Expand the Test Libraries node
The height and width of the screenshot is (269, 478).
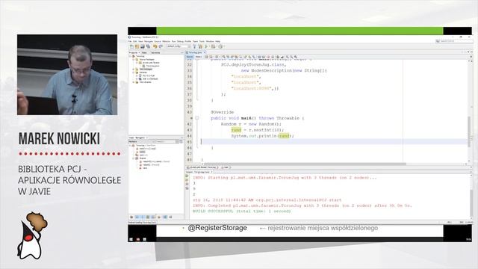point(133,82)
